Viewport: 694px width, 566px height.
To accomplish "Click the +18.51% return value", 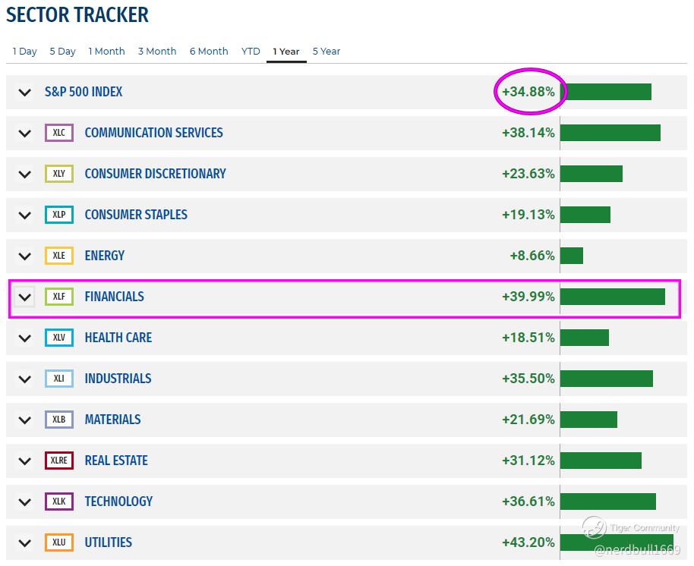I will 528,338.
